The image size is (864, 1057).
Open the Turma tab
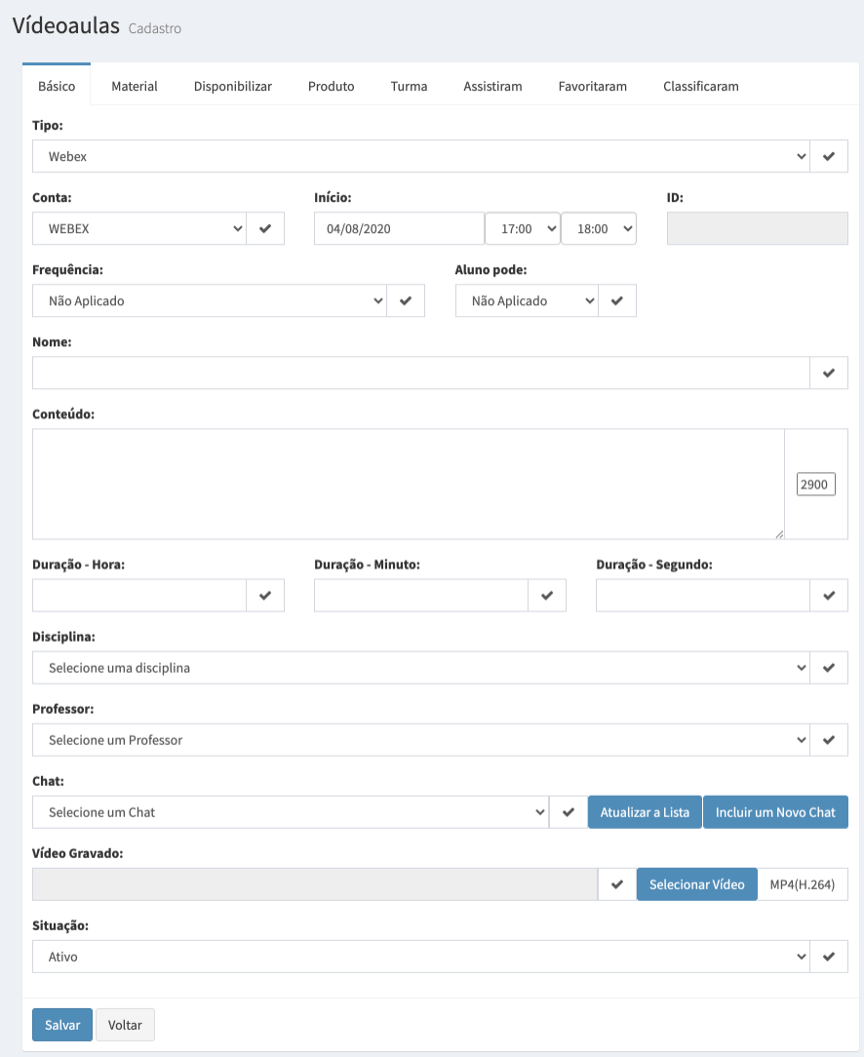coord(409,86)
